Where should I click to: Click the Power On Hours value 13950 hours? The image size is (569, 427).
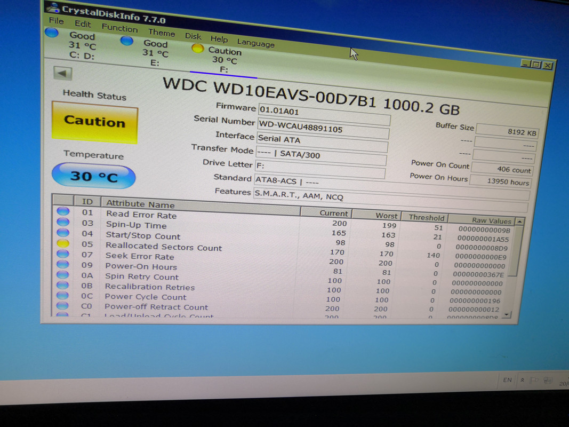pos(500,181)
